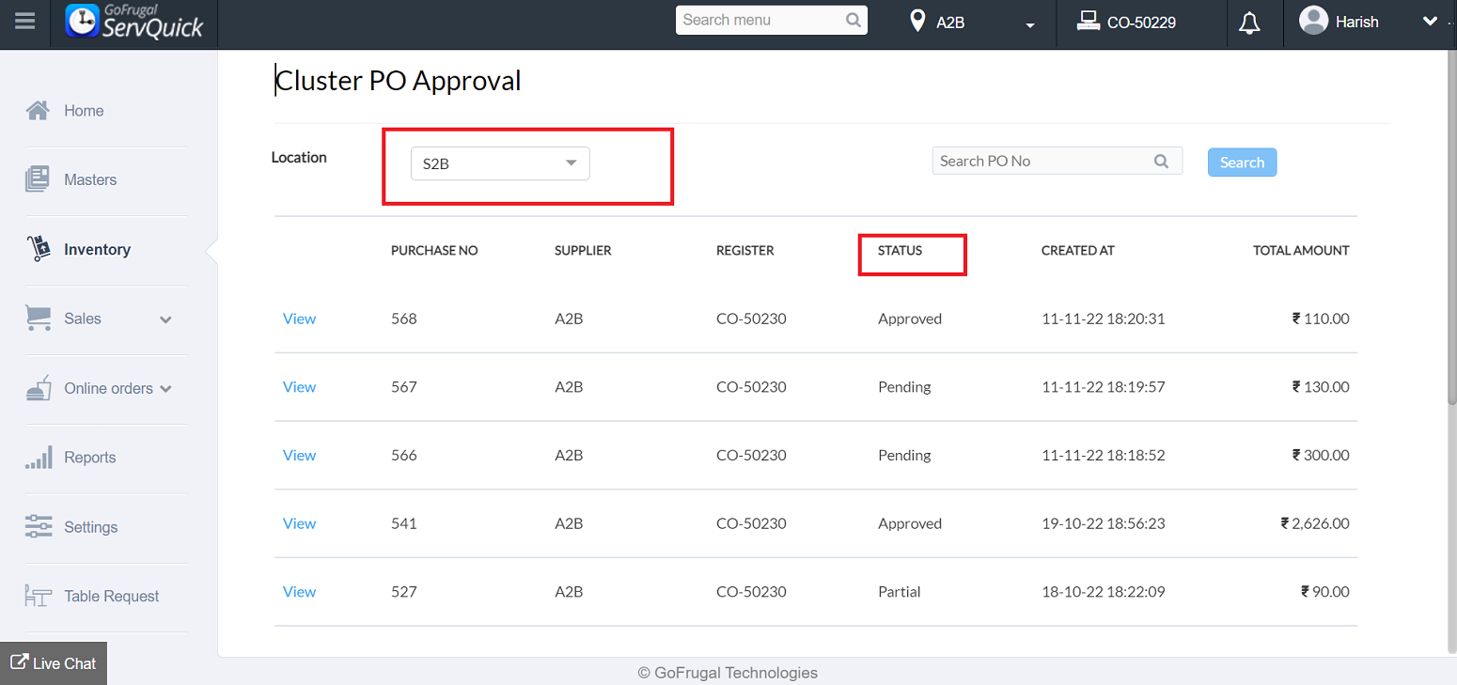Click the hamburger menu icon

click(25, 21)
